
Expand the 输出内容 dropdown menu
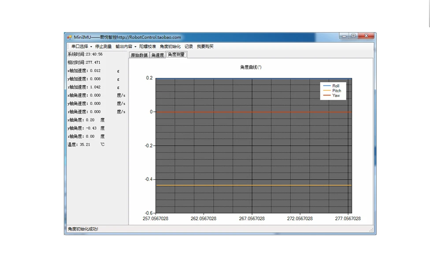(x=126, y=46)
